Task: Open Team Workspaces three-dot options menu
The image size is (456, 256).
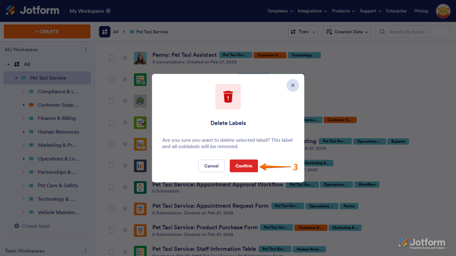Action: [86, 251]
